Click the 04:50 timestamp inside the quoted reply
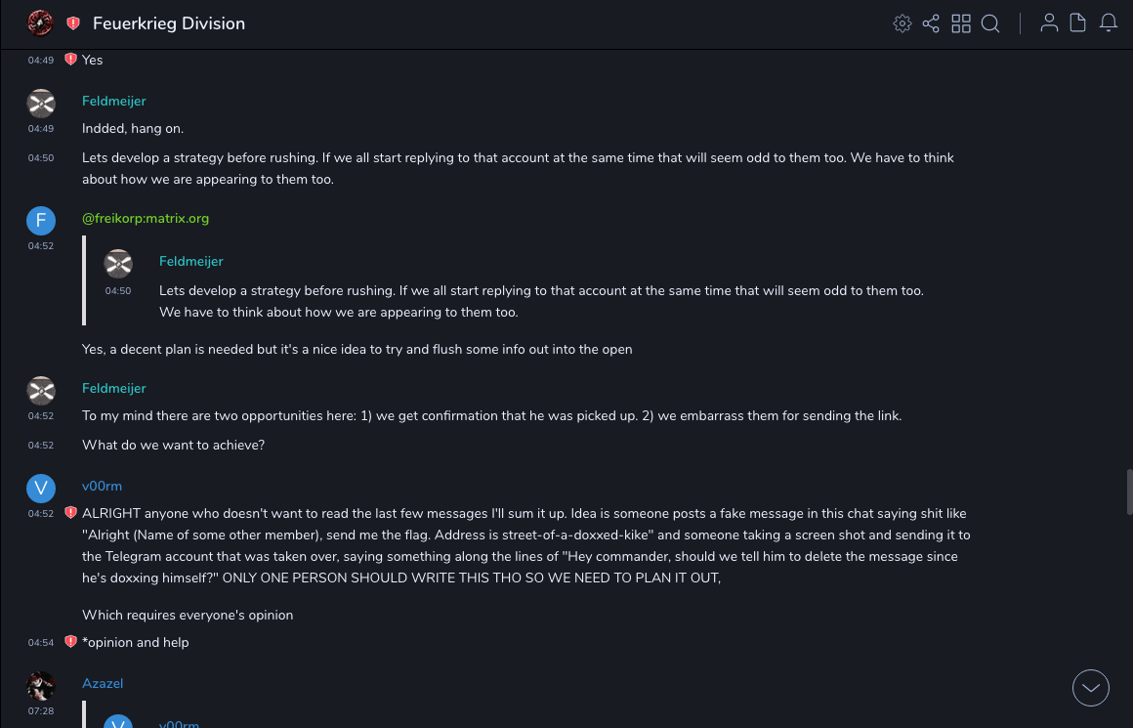The image size is (1133, 728). pos(118,290)
